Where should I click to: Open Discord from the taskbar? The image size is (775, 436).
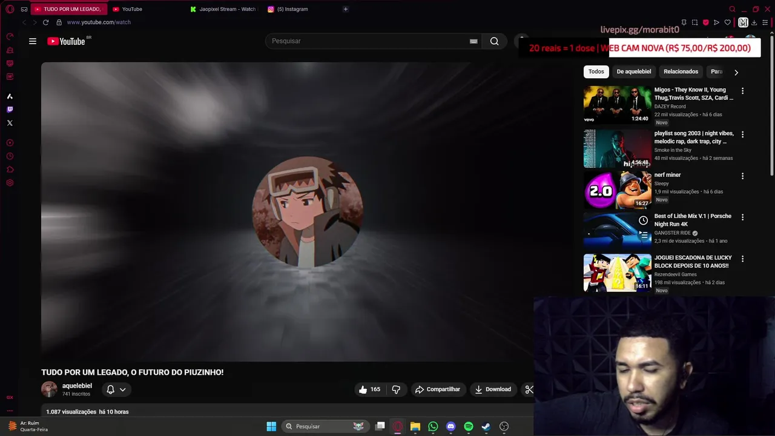click(450, 426)
